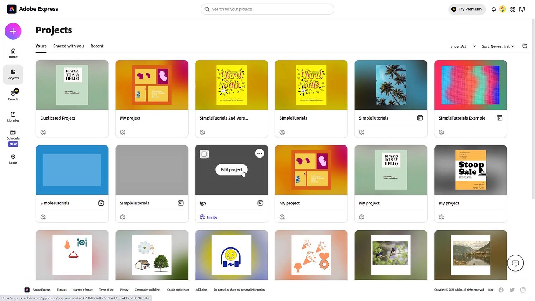
Task: Open Twitter icon in footer
Action: coord(512,290)
